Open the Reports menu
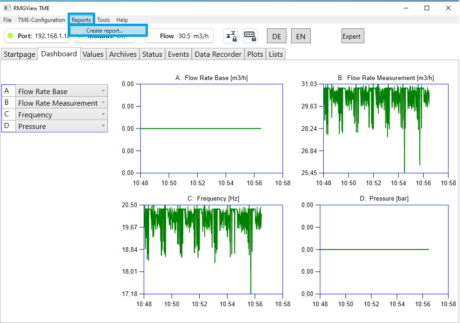This screenshot has width=460, height=323. 81,20
